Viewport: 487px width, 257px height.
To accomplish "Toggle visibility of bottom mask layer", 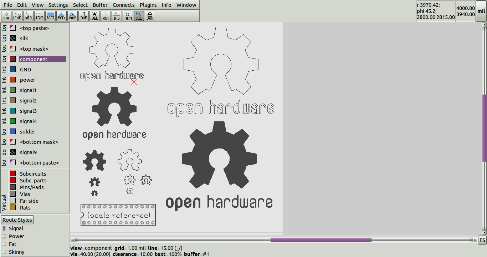I will pos(13,142).
